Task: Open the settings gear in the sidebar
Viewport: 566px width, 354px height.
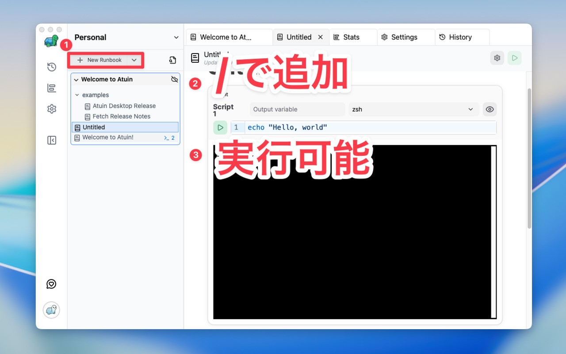Action: tap(52, 109)
